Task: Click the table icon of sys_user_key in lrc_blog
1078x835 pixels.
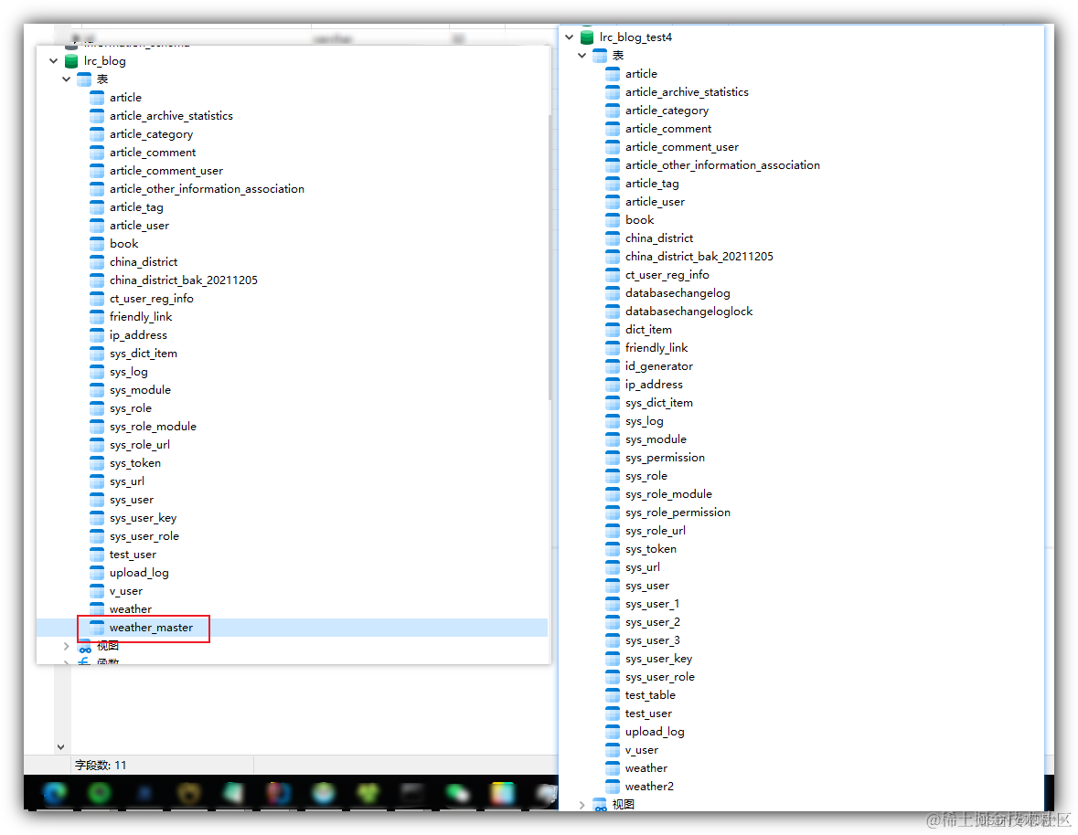Action: [97, 518]
